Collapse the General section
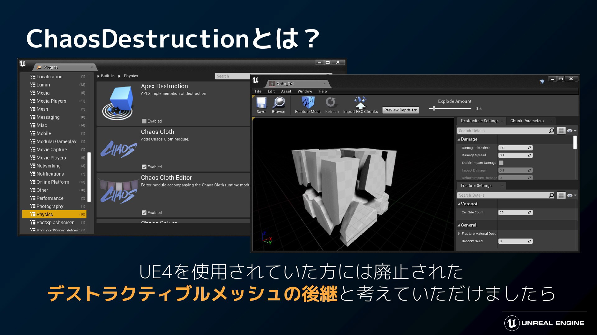Viewport: 597px width, 335px height. point(459,226)
